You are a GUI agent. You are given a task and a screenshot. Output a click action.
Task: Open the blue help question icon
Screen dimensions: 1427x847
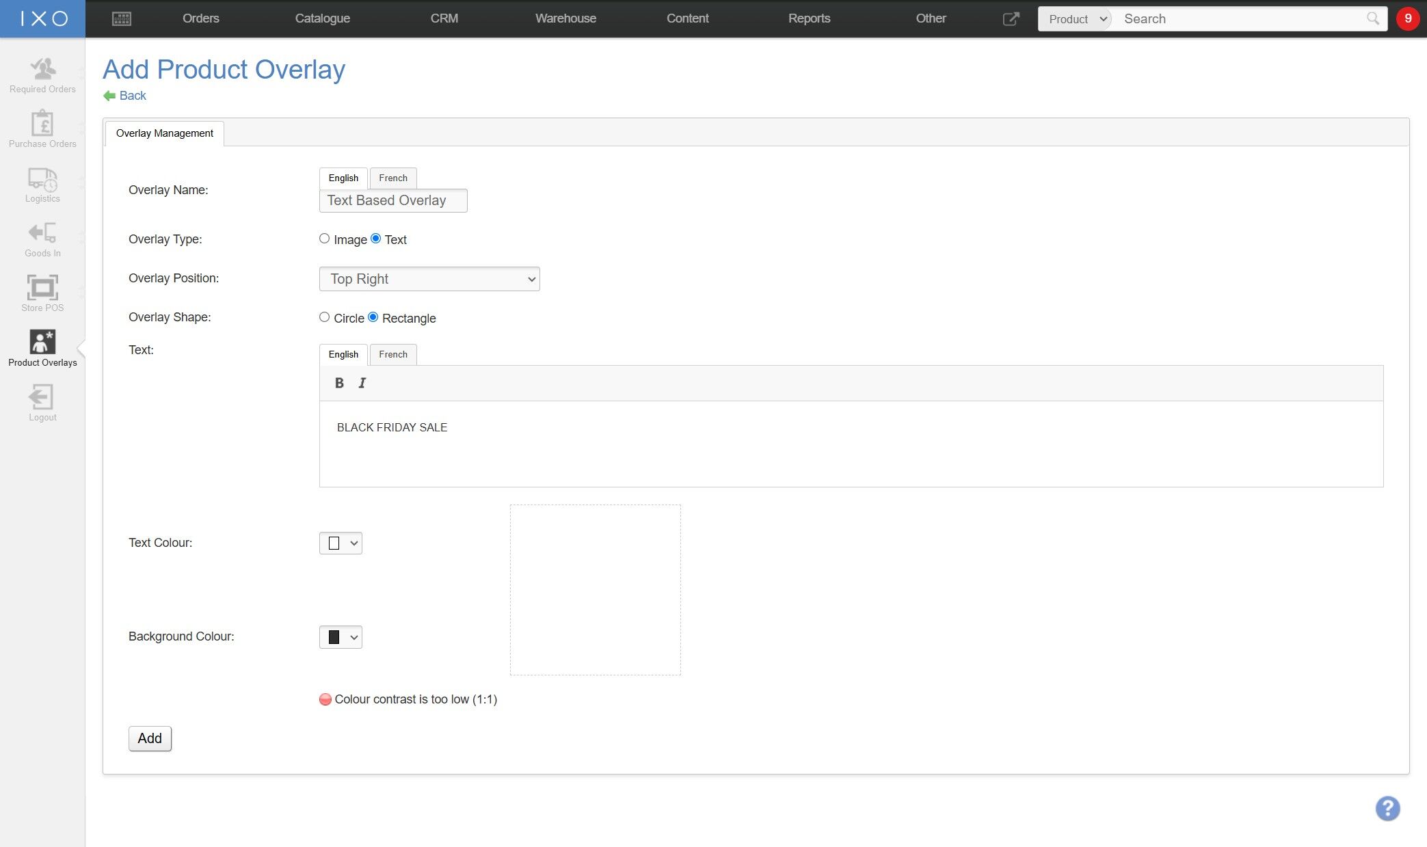click(1387, 809)
